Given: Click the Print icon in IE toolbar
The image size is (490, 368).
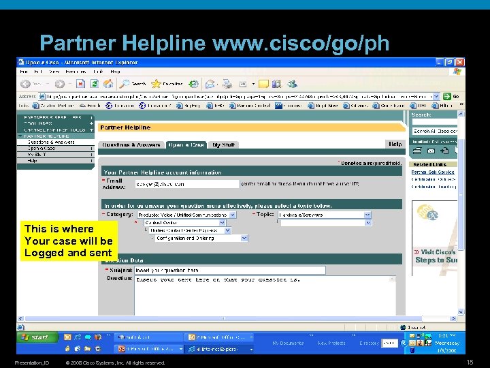Looking at the screenshot, I should (227, 84).
